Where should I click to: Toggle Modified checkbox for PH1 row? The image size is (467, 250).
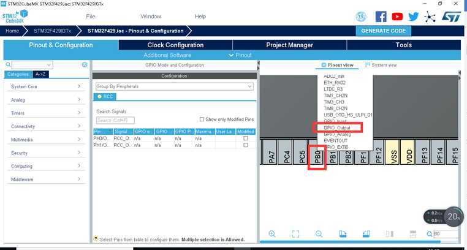click(x=246, y=145)
